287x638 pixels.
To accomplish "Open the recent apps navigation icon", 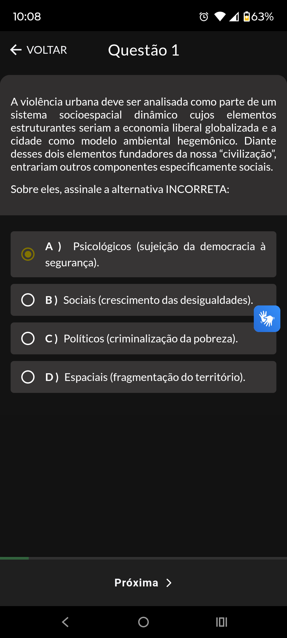I will coord(221,622).
